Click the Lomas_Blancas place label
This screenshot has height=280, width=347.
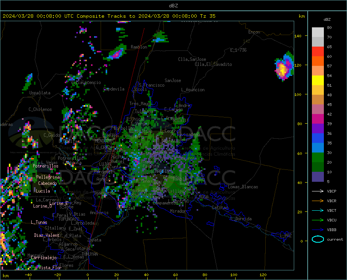click(243, 187)
